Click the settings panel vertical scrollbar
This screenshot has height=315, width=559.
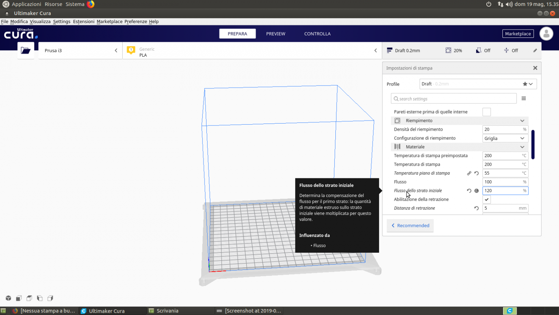533,144
